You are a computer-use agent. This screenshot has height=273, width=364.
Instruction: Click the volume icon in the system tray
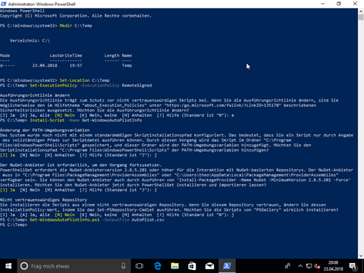coord(317,266)
